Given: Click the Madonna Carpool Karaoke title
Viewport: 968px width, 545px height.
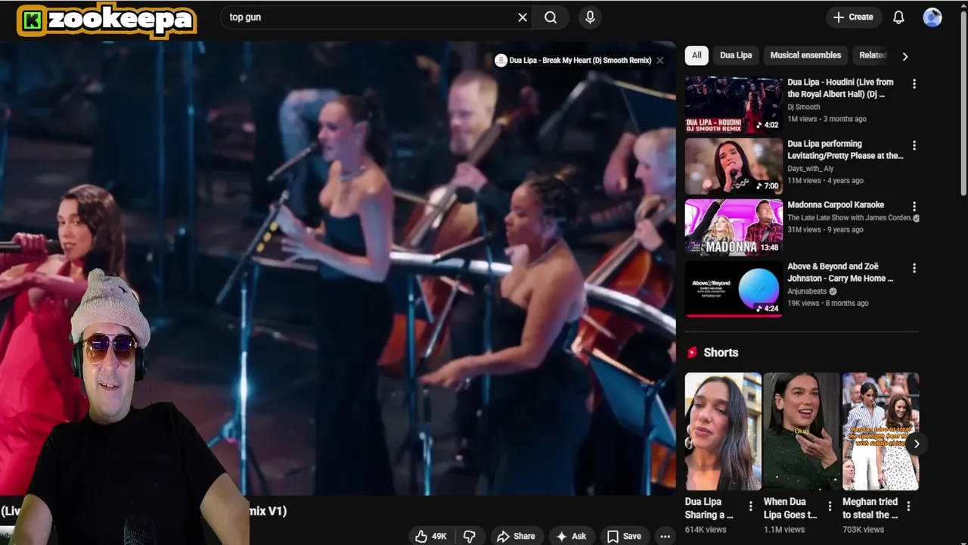Looking at the screenshot, I should [x=836, y=205].
